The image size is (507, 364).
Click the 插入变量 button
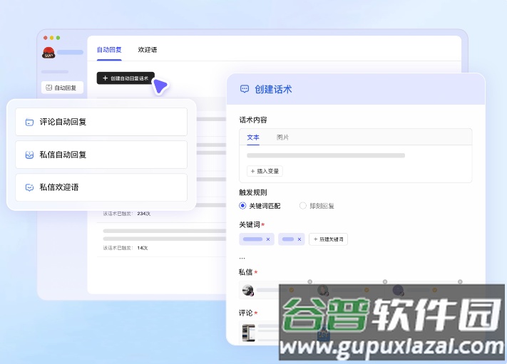coord(265,171)
